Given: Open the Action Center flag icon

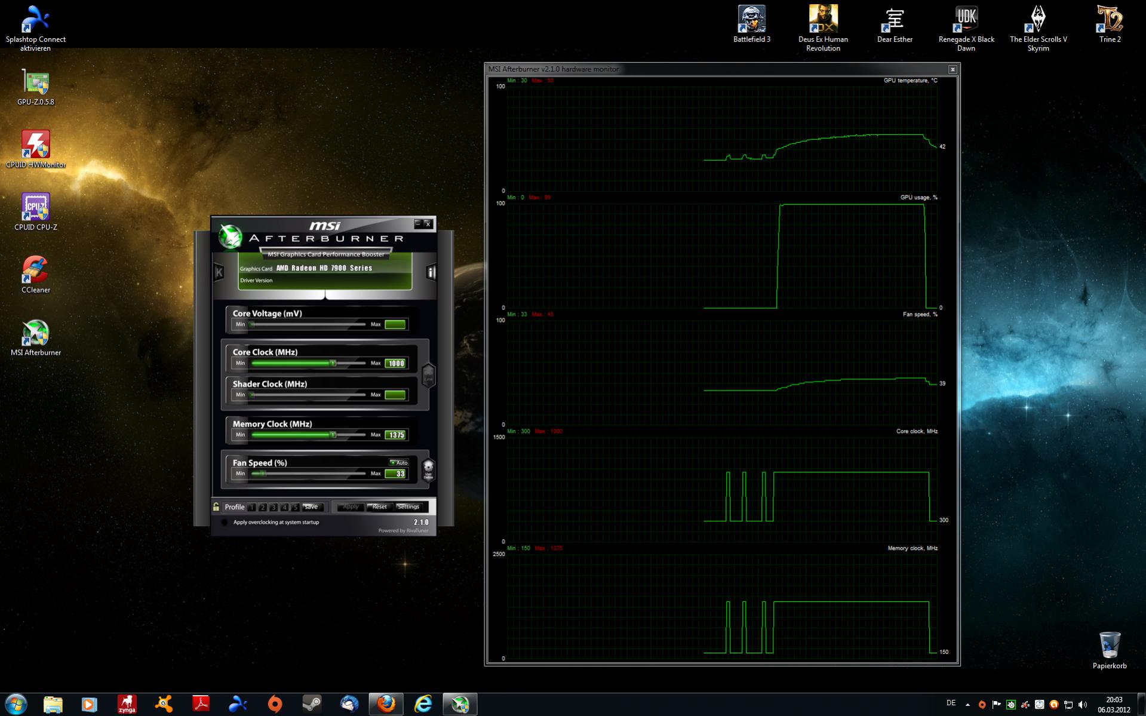Looking at the screenshot, I should click(996, 705).
